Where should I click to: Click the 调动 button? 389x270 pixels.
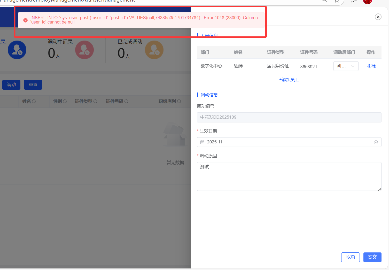click(11, 85)
